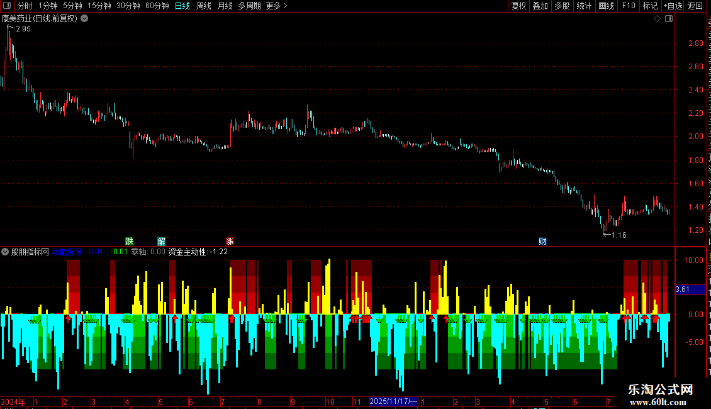Click the 标记 mark button
Screen dimensions: 711x409
click(x=650, y=6)
